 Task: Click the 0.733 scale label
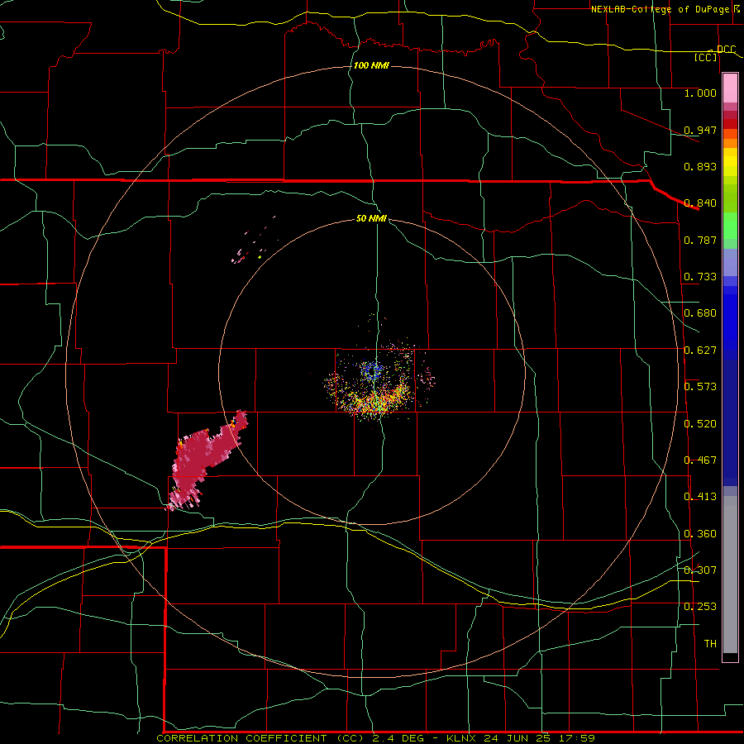click(700, 277)
